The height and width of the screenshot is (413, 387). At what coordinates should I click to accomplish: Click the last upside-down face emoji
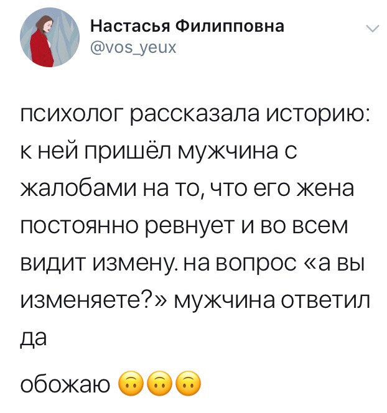[187, 385]
